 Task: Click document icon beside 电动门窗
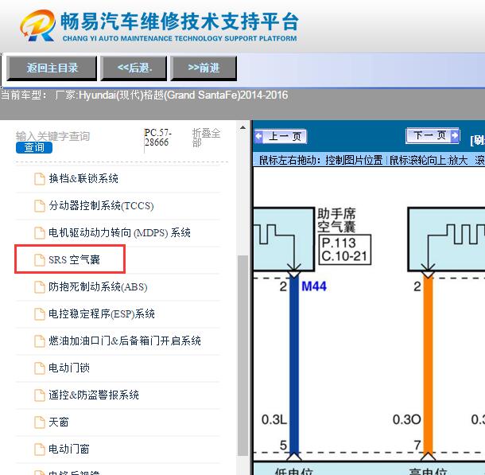click(39, 450)
